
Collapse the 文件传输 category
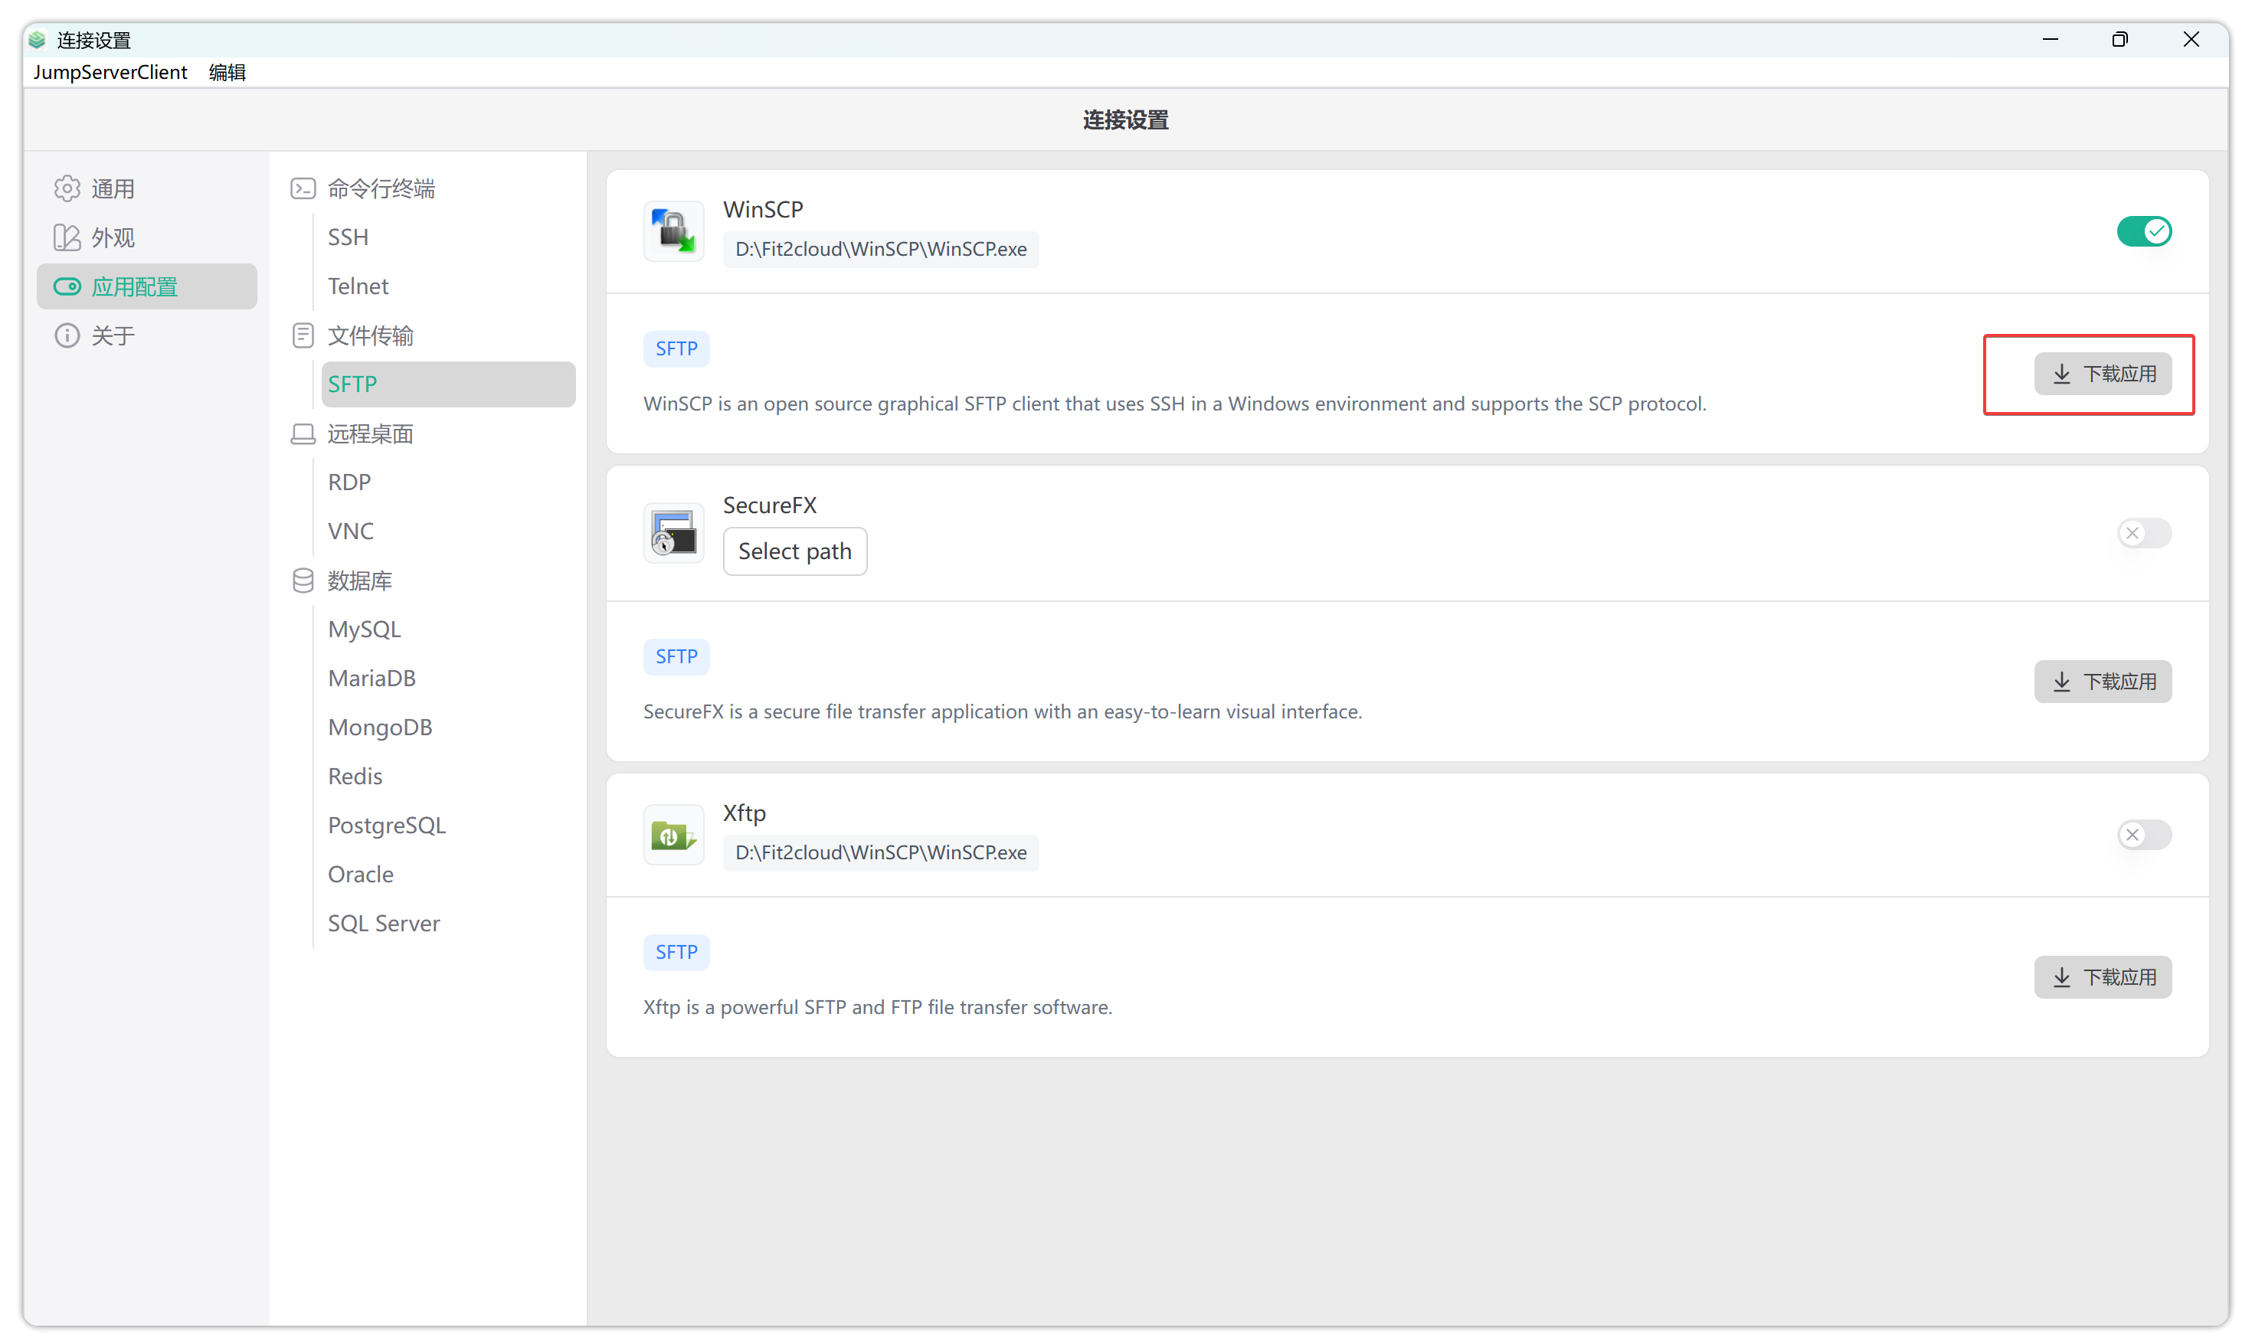click(370, 335)
